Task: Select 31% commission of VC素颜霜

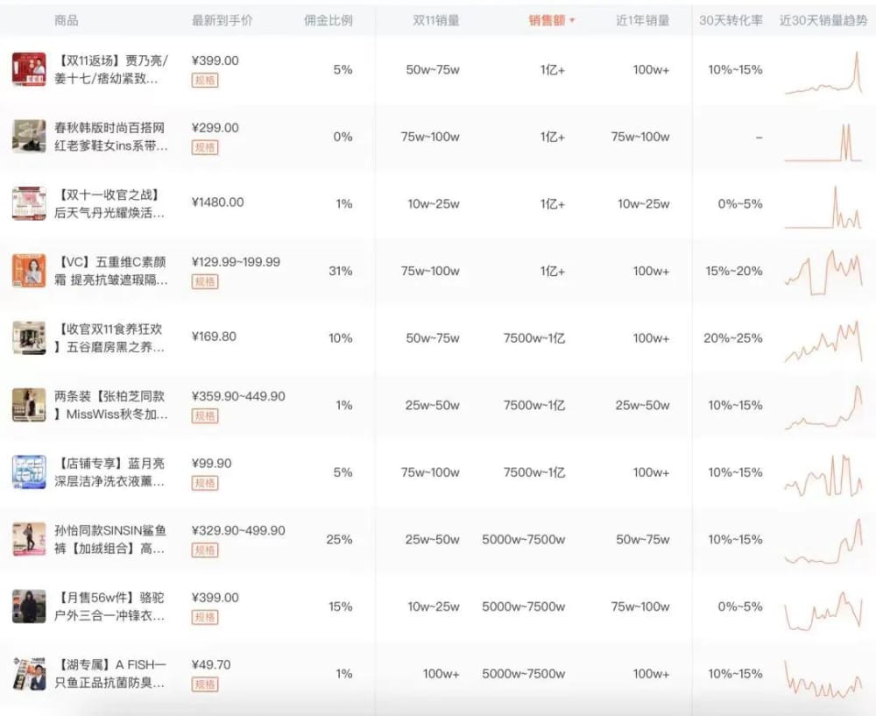Action: pos(340,271)
